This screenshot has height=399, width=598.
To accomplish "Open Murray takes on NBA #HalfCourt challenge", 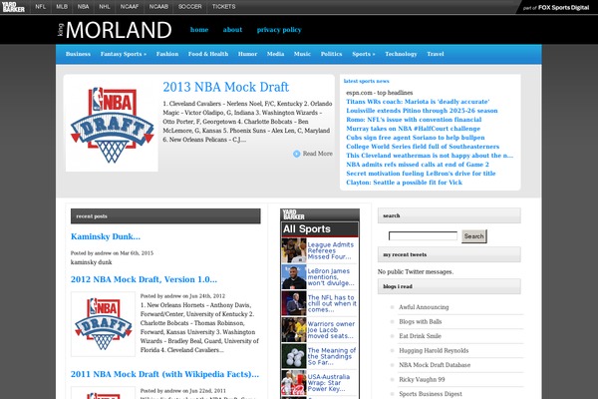I will point(413,129).
